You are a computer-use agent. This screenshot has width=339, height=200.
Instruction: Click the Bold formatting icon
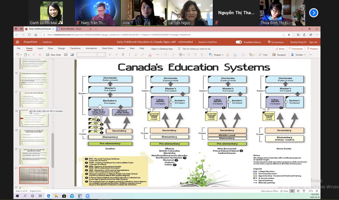click(123, 55)
